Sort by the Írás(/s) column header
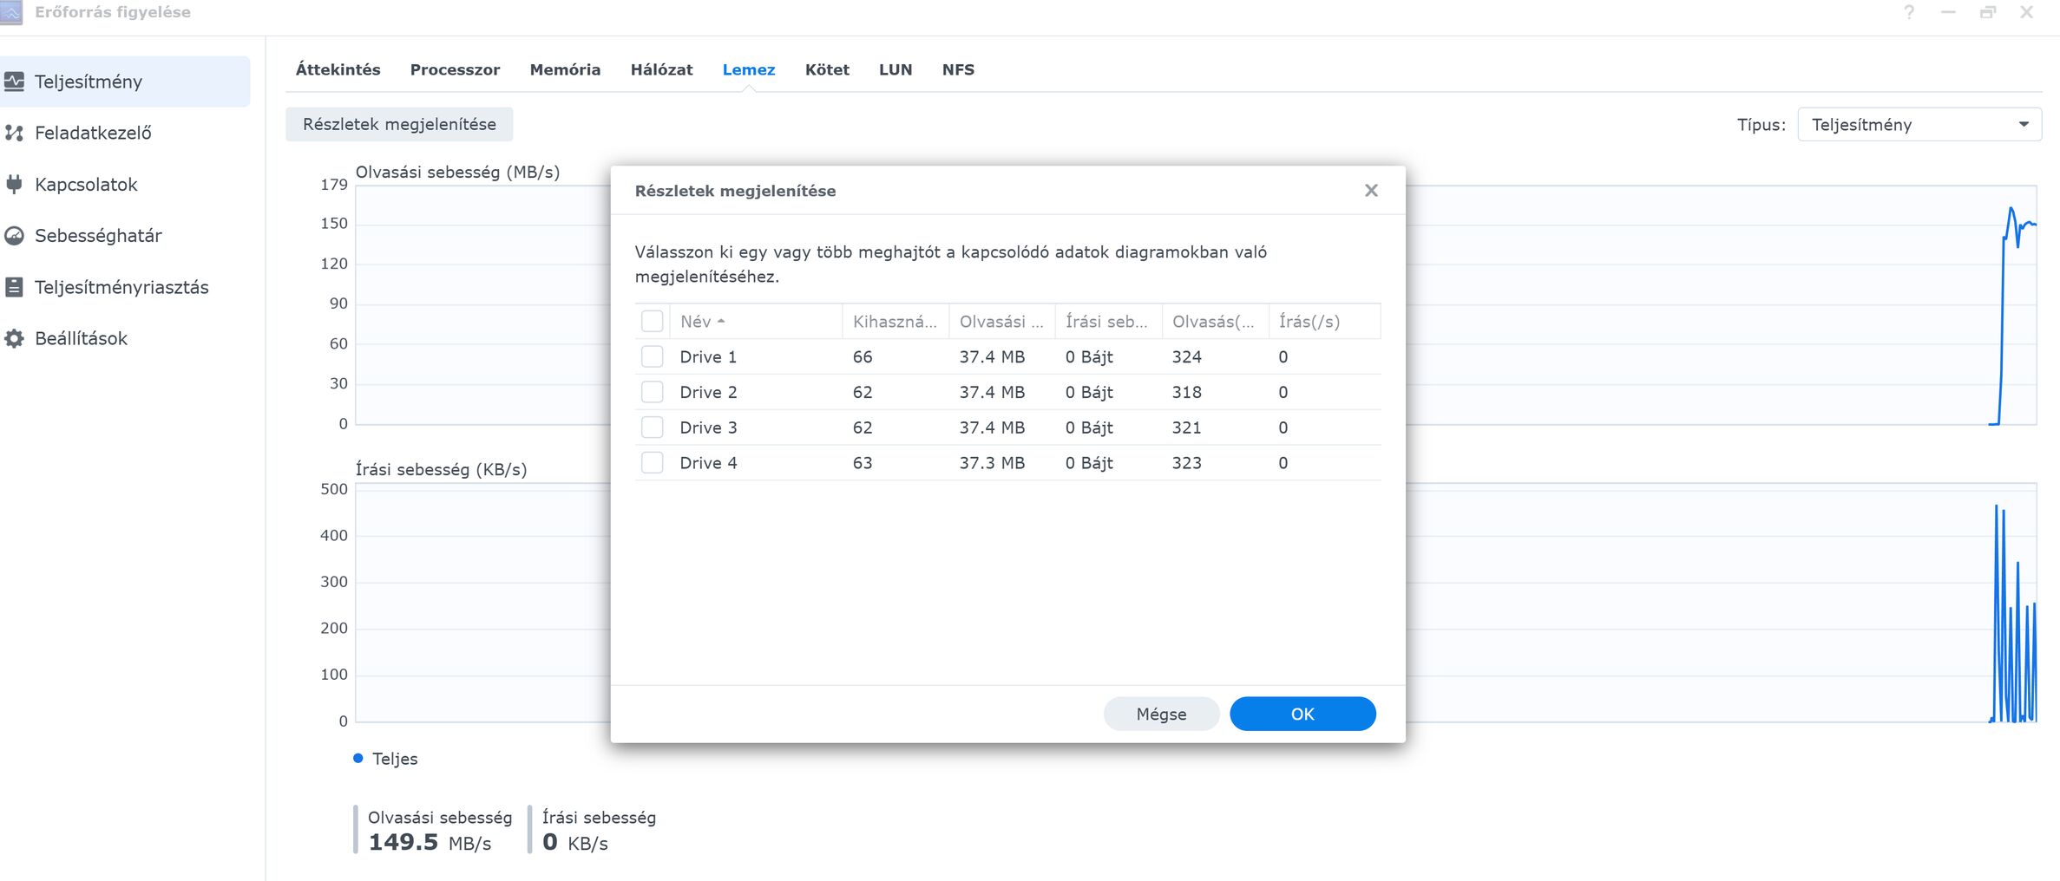2060x881 pixels. point(1324,322)
